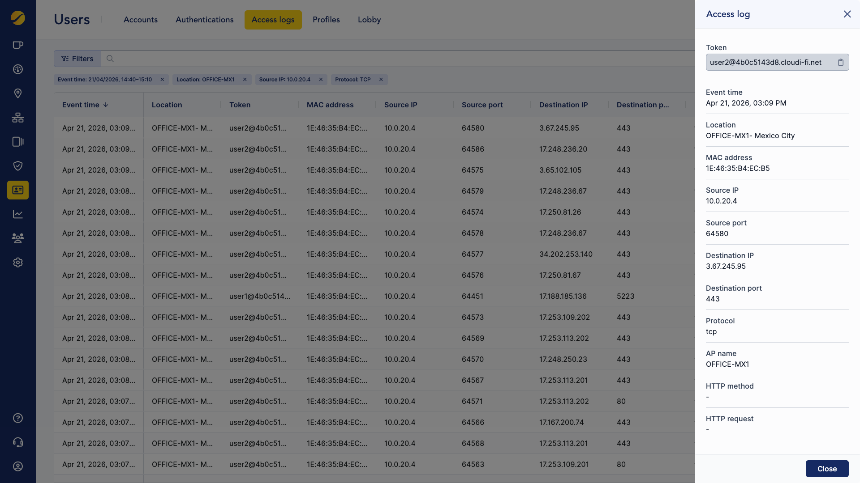Open the Accounts tab
The height and width of the screenshot is (483, 860).
point(140,20)
